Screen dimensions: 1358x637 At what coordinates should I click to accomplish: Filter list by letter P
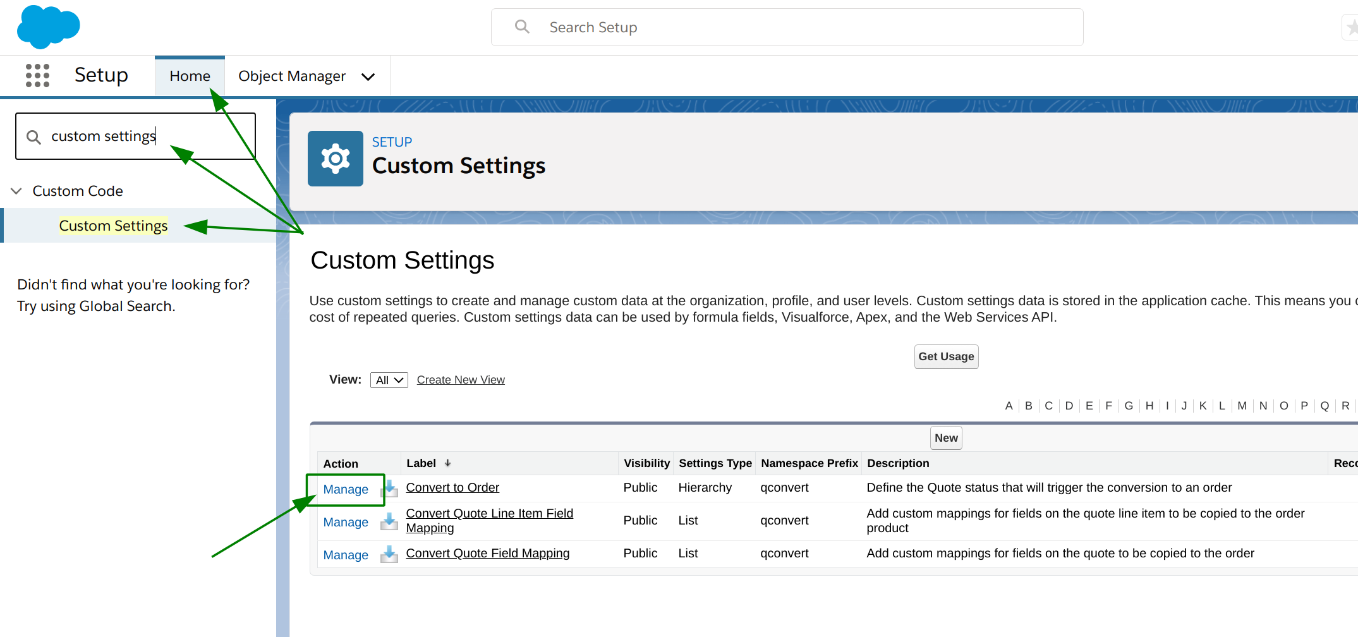point(1304,406)
